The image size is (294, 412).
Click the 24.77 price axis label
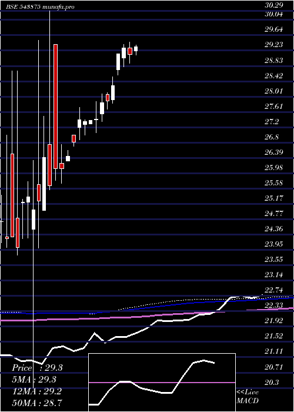point(273,214)
